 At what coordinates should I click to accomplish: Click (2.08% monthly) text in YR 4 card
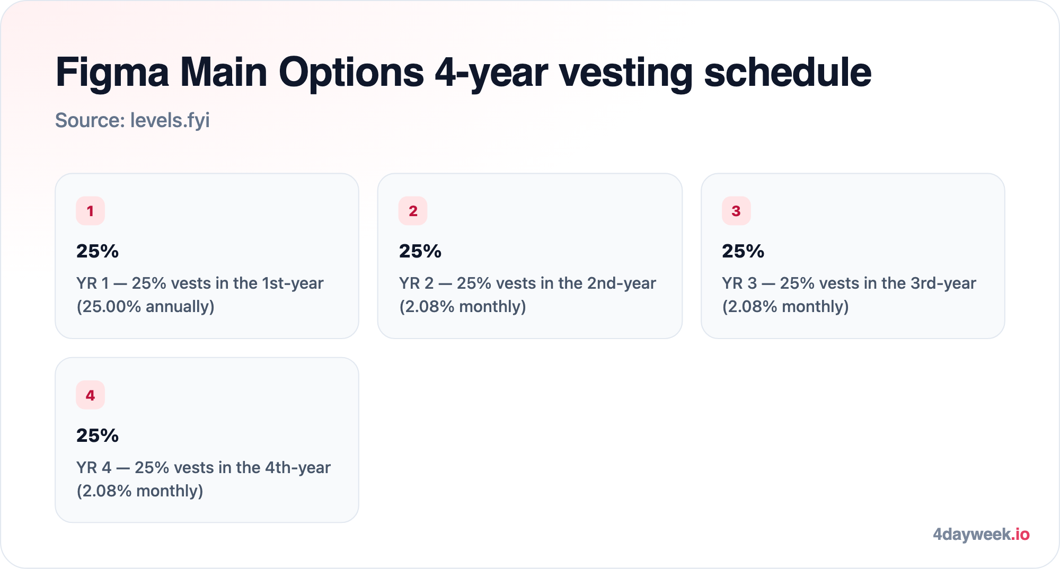(x=140, y=491)
